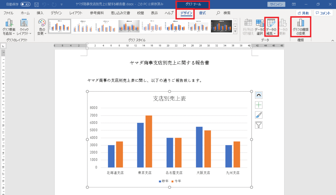This screenshot has height=195, width=336.
Task: Open the Change Colors (色の変更) palette
Action: click(x=42, y=27)
